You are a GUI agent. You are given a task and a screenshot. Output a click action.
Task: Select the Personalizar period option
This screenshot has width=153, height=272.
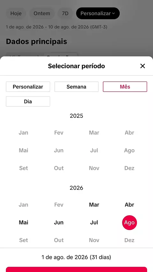[28, 87]
